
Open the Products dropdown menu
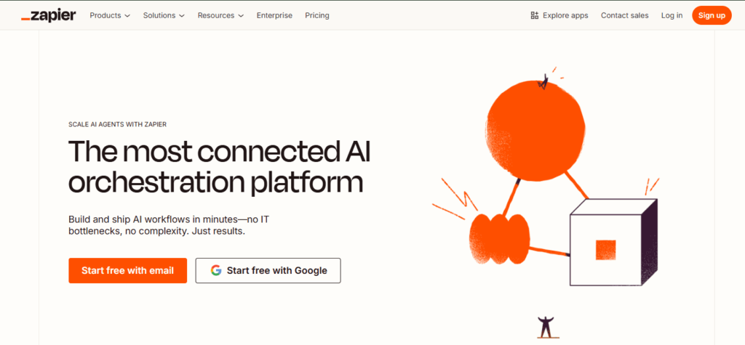point(110,15)
